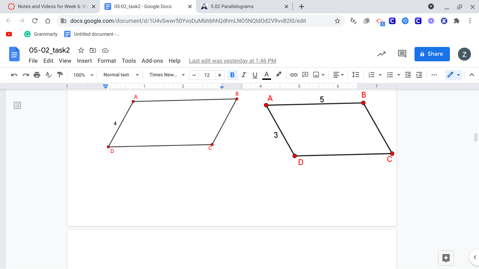Open the Add-ons menu
479x269 pixels.
point(152,61)
